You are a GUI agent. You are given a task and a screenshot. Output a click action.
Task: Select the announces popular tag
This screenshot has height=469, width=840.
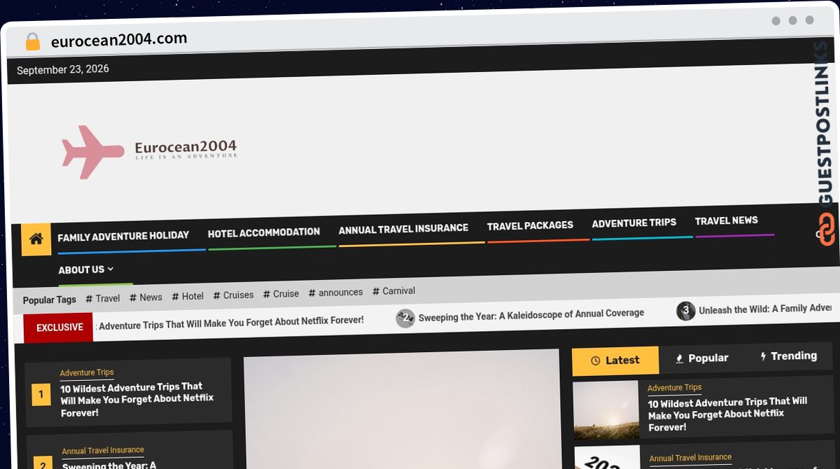[335, 293]
